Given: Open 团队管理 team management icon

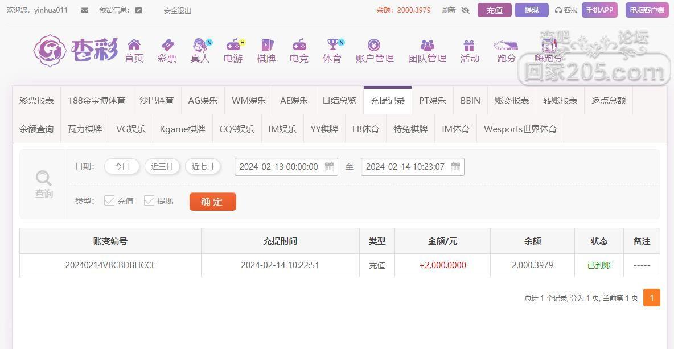Looking at the screenshot, I should pos(428,45).
